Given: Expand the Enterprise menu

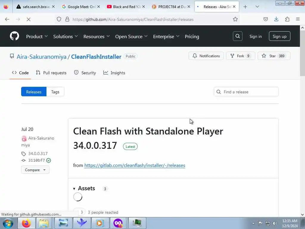Looking at the screenshot, I should pos(166,36).
